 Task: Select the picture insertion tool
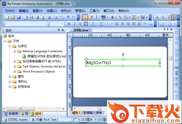tap(134, 17)
